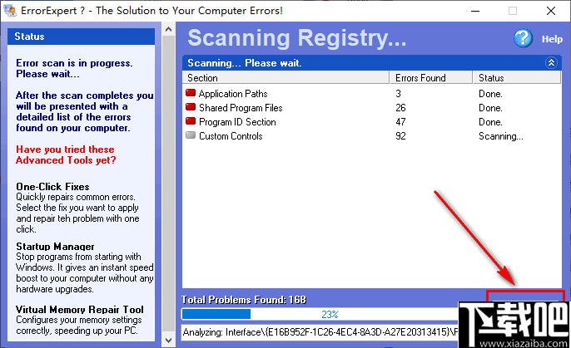This screenshot has width=571, height=348.
Task: Click Errors Found value 92 for Custom Controls
Action: pyautogui.click(x=400, y=136)
